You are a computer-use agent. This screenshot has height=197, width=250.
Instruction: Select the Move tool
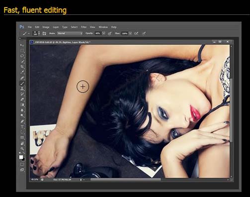(x=22, y=45)
